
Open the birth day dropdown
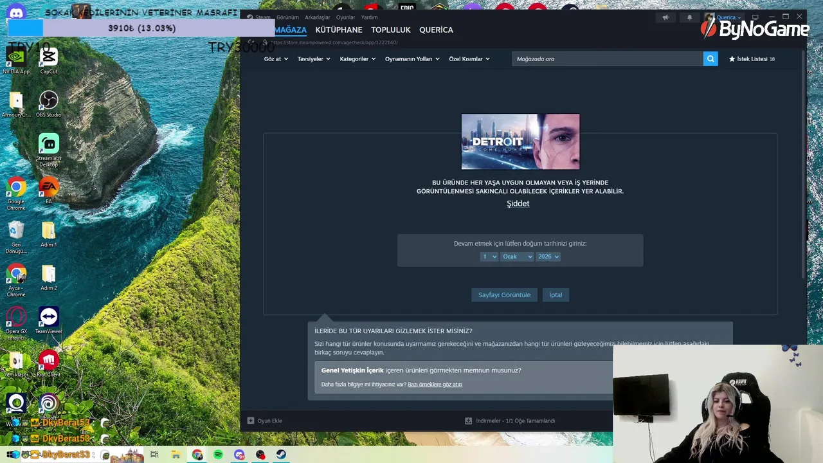[x=489, y=257]
